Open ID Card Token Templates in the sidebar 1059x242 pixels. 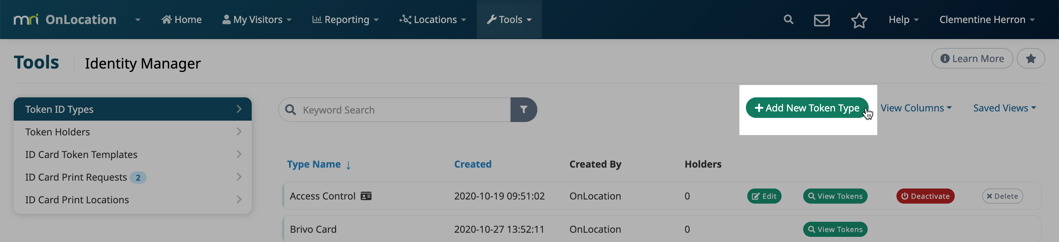click(132, 154)
